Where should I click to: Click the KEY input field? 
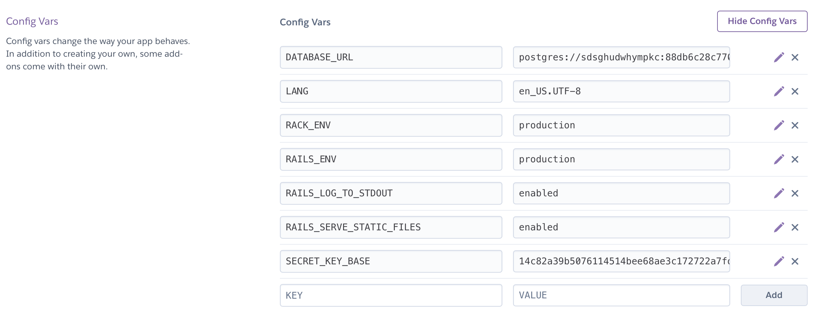click(391, 295)
